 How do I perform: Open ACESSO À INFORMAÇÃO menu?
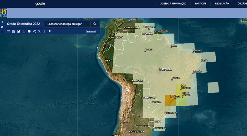tap(173, 4)
